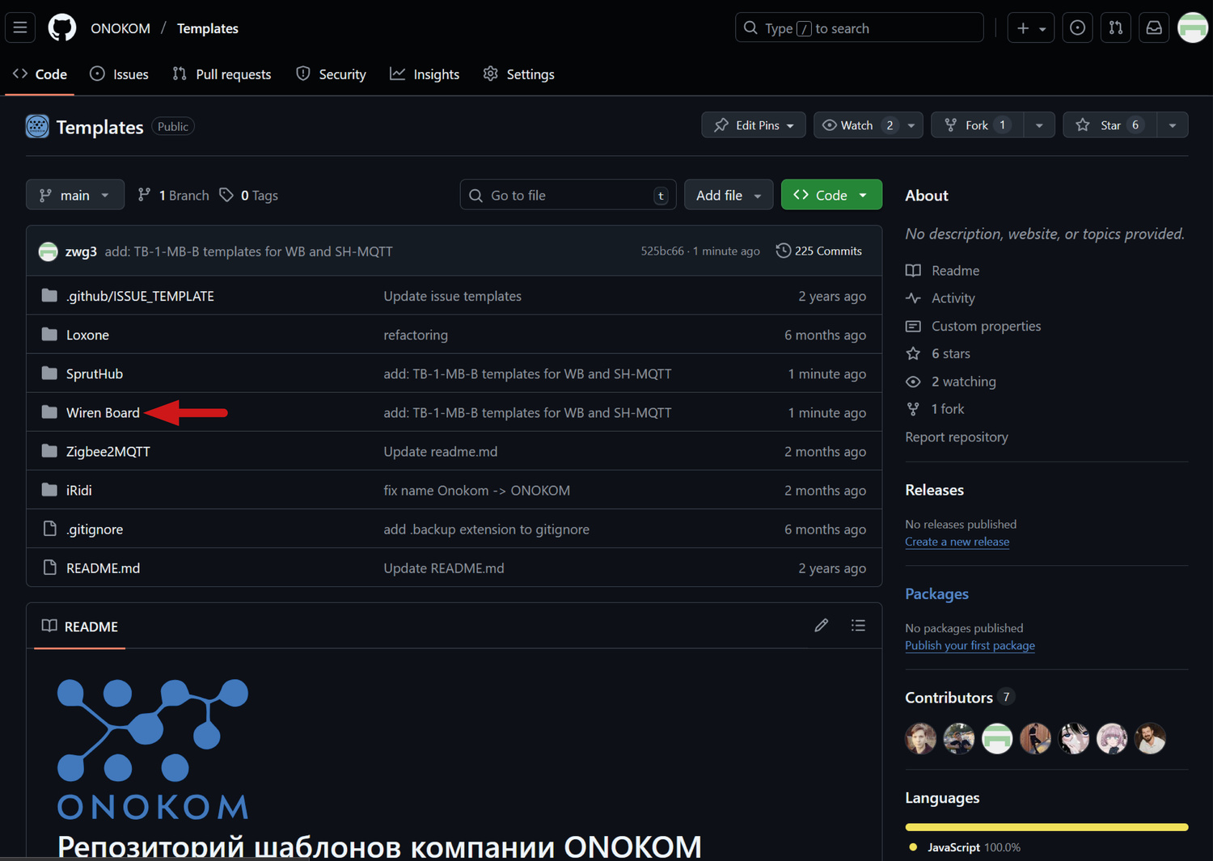Click the yellow JavaScript language bar

1046,827
